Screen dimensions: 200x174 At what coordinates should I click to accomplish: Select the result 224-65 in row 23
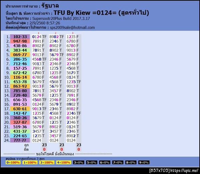coord(20,136)
